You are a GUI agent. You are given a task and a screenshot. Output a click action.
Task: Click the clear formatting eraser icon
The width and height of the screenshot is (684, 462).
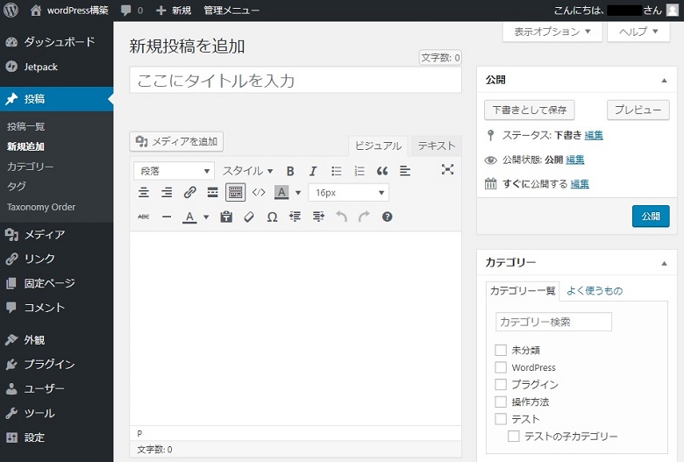(249, 217)
